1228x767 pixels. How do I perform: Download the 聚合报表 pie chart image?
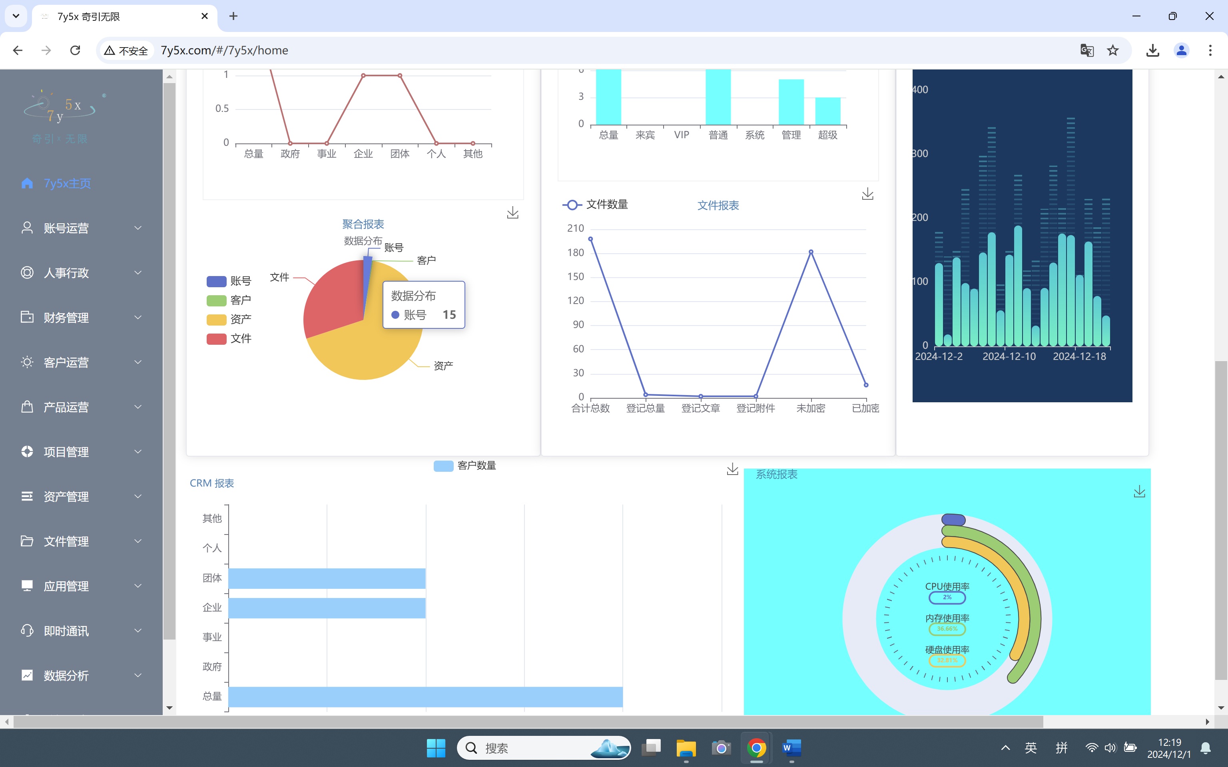click(512, 213)
